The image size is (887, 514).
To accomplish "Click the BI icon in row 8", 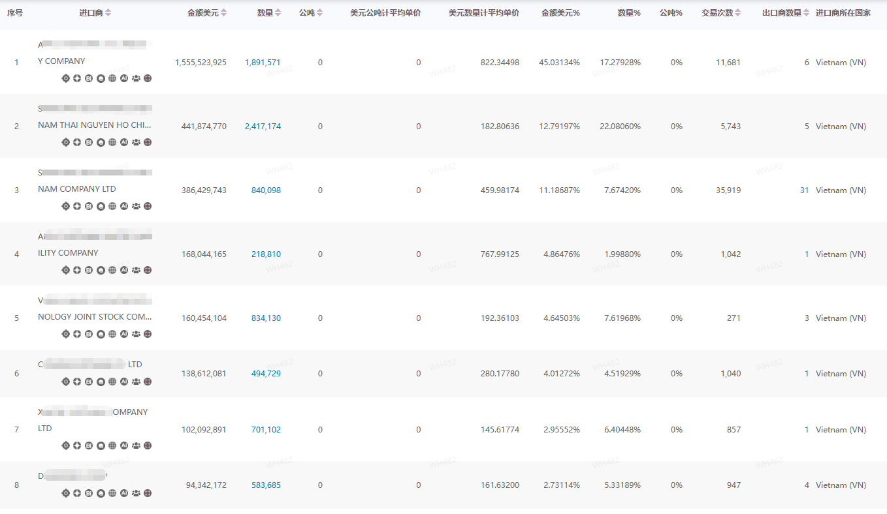I will pyautogui.click(x=89, y=493).
